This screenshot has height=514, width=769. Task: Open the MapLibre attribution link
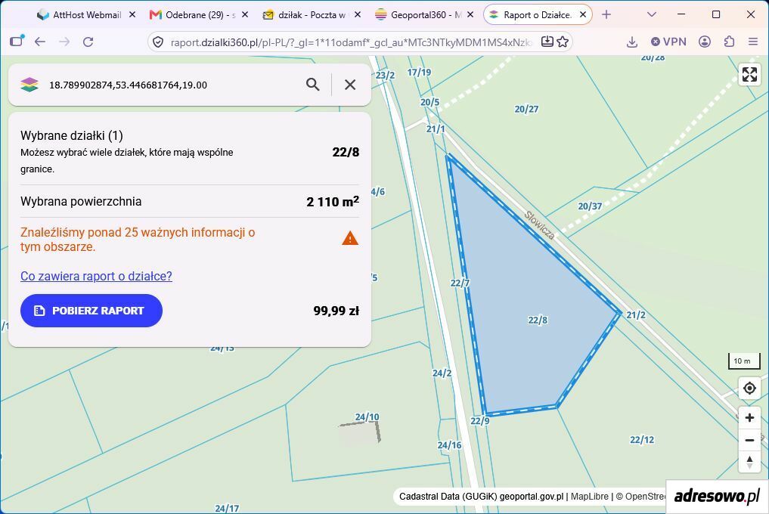pos(590,497)
